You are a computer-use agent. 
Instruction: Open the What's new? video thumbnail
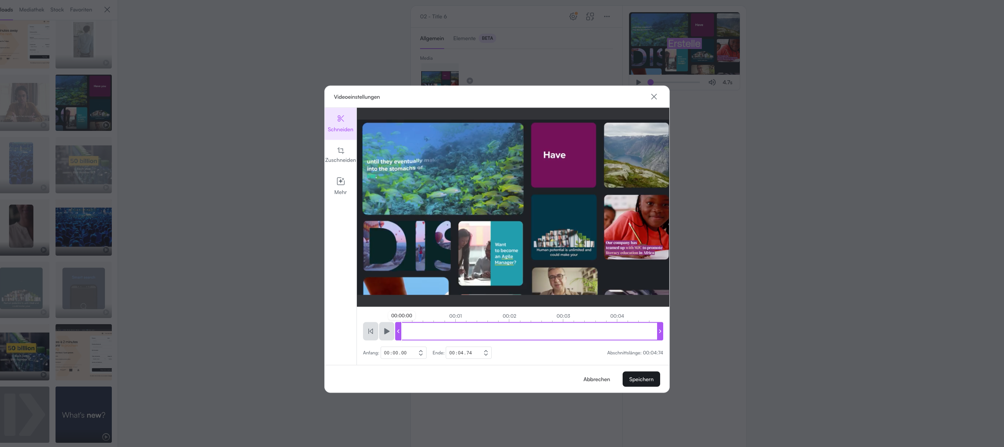pos(83,414)
